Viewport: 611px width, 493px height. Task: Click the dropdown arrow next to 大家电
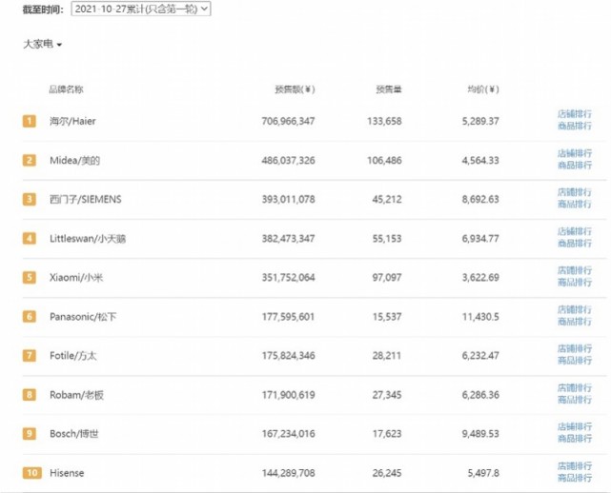59,46
